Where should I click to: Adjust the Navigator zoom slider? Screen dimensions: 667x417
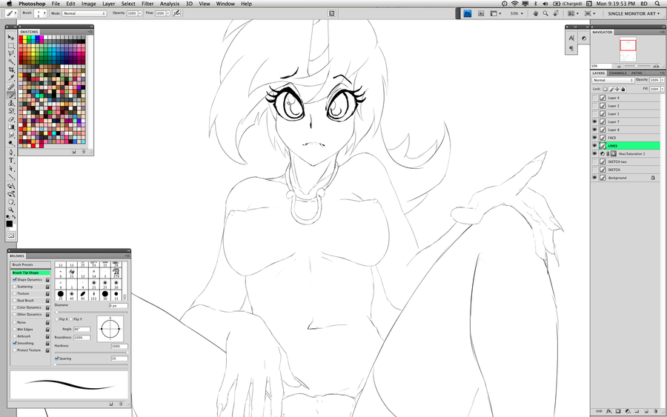point(637,66)
